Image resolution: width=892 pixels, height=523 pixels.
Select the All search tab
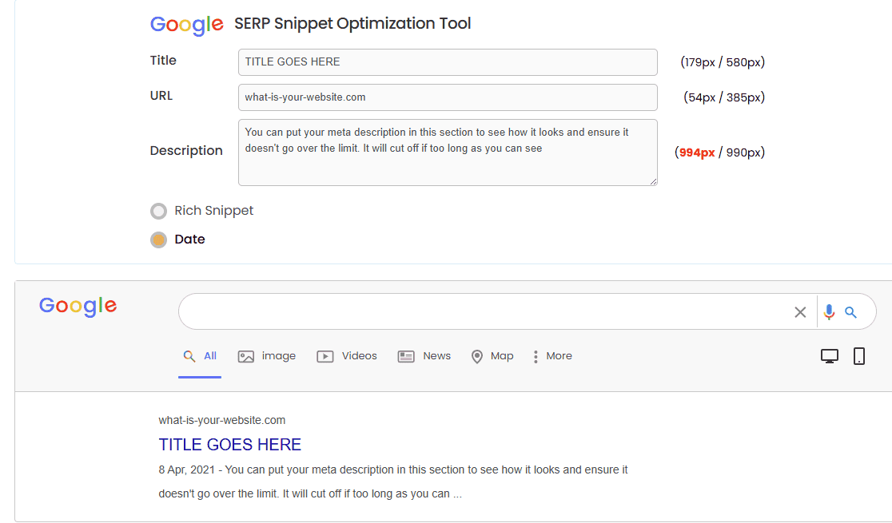(201, 356)
